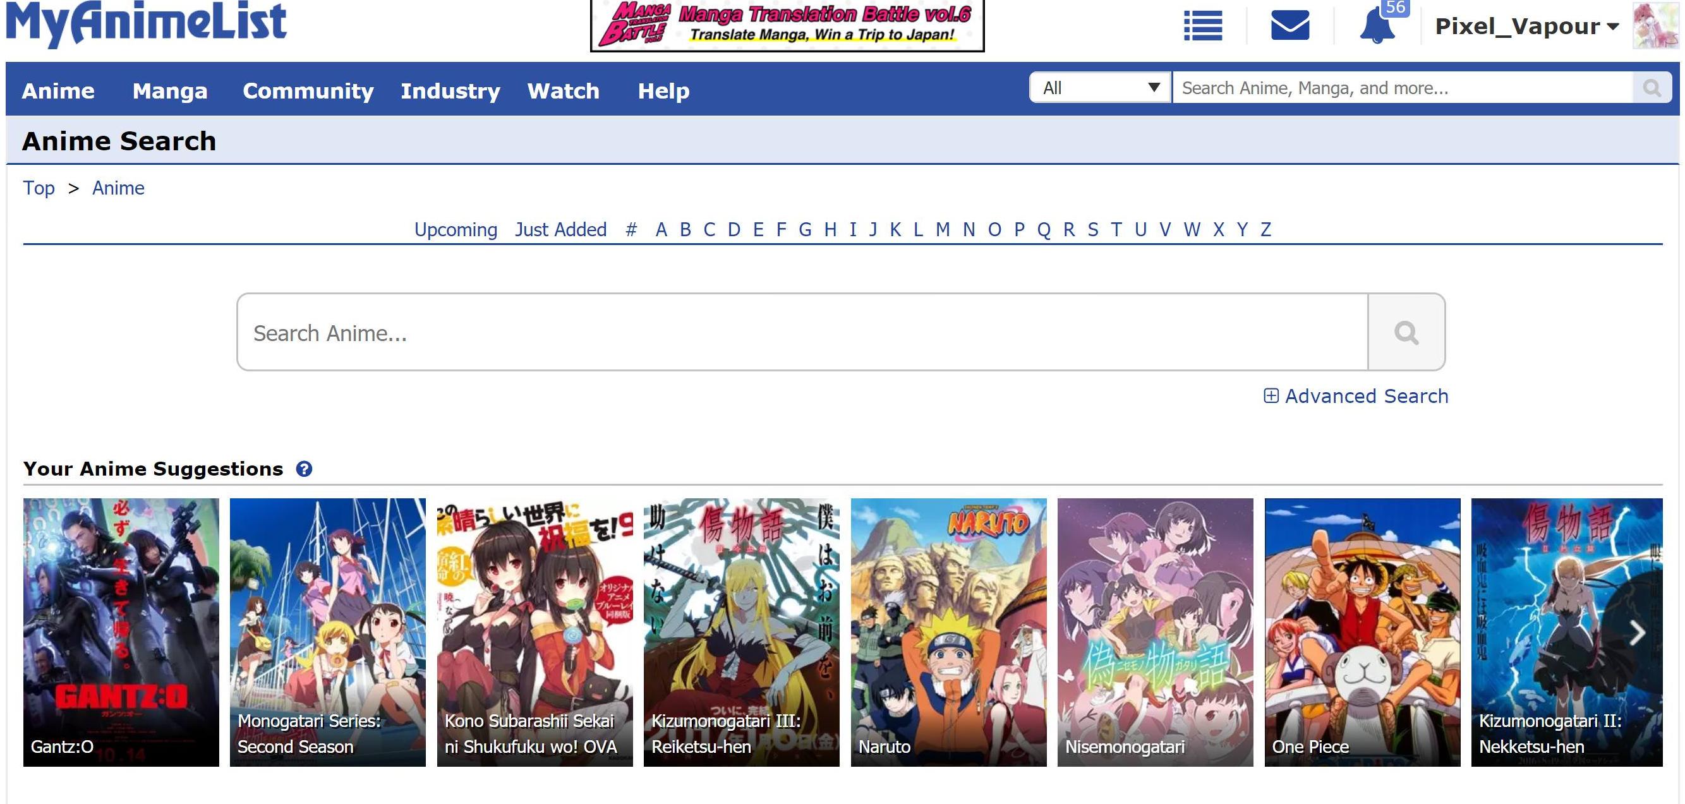
Task: Click the user profile avatar image
Action: coord(1655,25)
